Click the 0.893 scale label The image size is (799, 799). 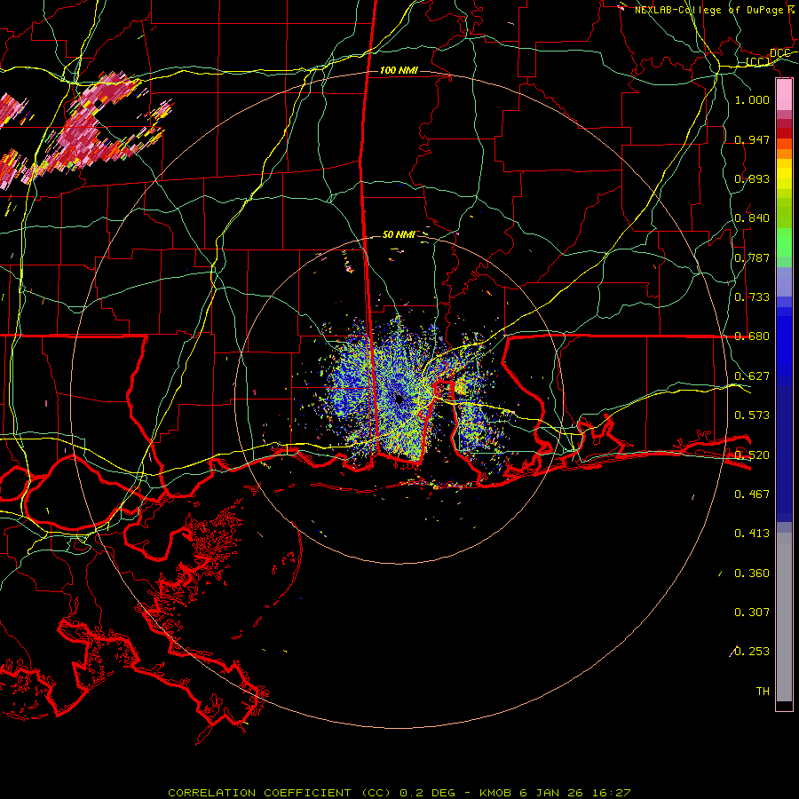(752, 178)
